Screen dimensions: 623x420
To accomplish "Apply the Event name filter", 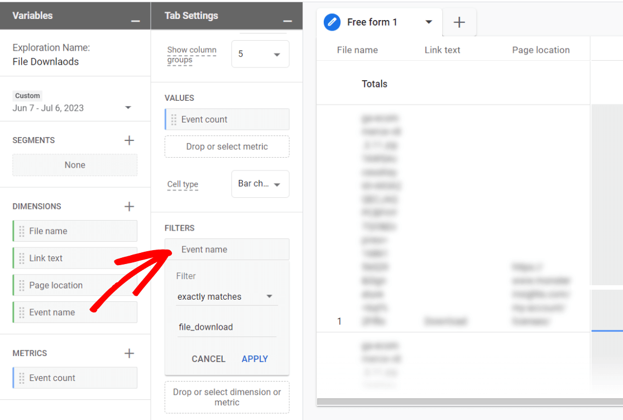I will (x=255, y=359).
